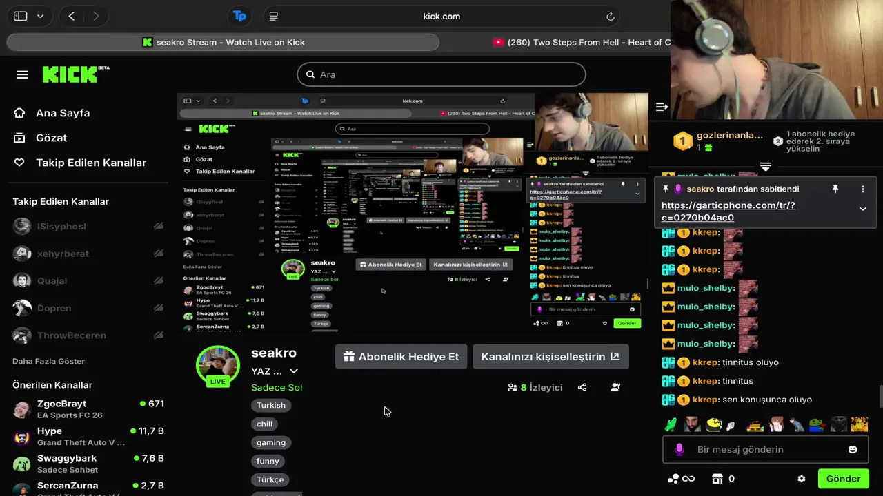
Task: Click Abonelik Hediye Et button
Action: point(401,356)
